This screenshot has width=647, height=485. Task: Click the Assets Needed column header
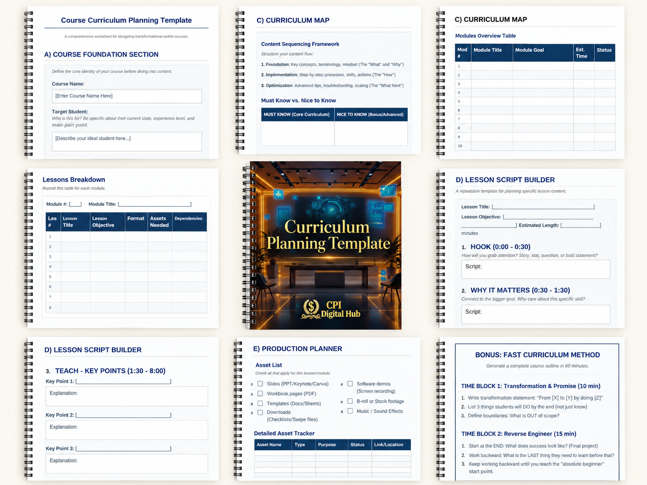coord(160,222)
